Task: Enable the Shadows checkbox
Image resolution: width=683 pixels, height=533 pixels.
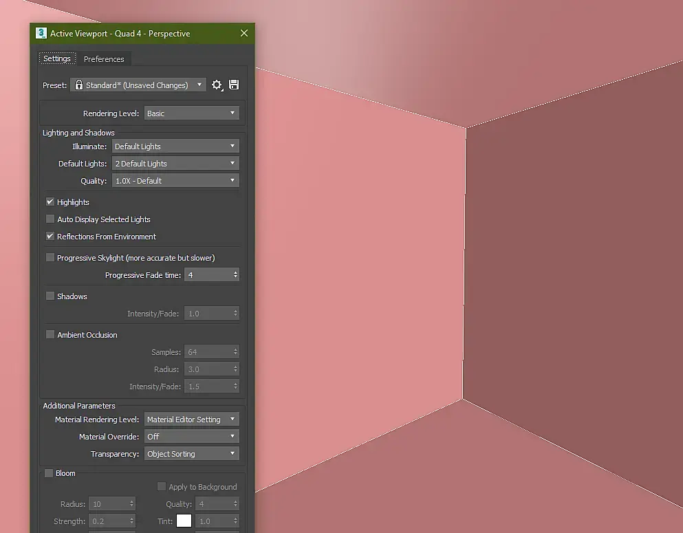Action: pos(50,296)
